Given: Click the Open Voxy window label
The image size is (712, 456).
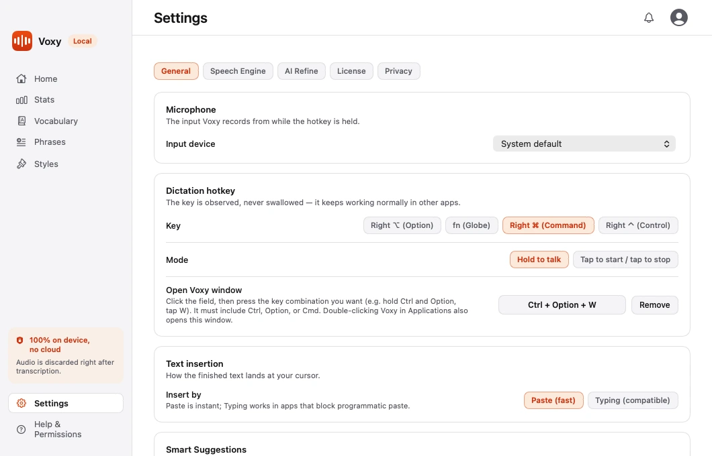Looking at the screenshot, I should click(204, 290).
